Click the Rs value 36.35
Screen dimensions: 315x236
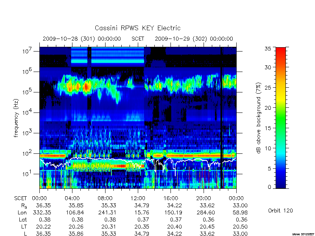coord(43,205)
